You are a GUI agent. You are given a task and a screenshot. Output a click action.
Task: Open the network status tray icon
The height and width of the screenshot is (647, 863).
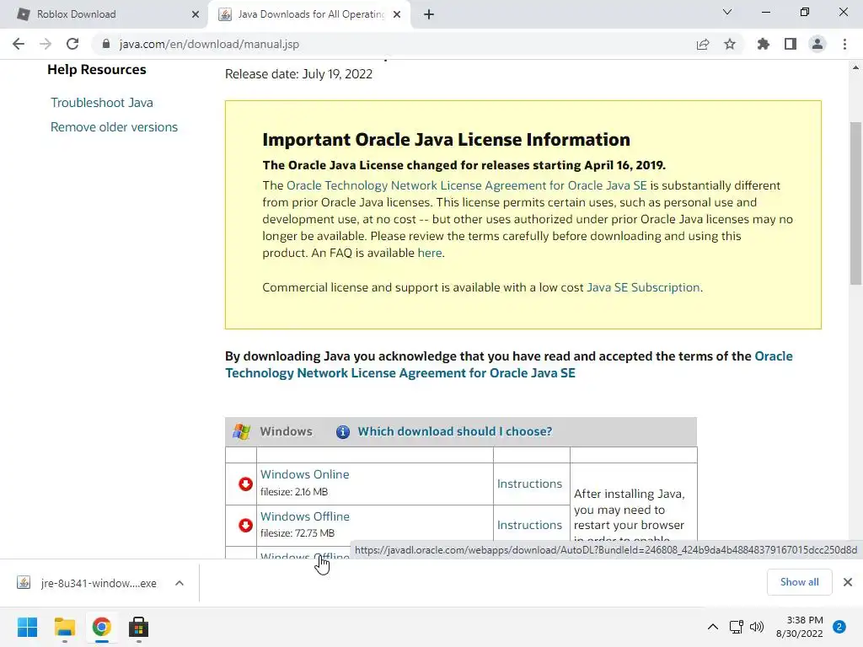737,627
